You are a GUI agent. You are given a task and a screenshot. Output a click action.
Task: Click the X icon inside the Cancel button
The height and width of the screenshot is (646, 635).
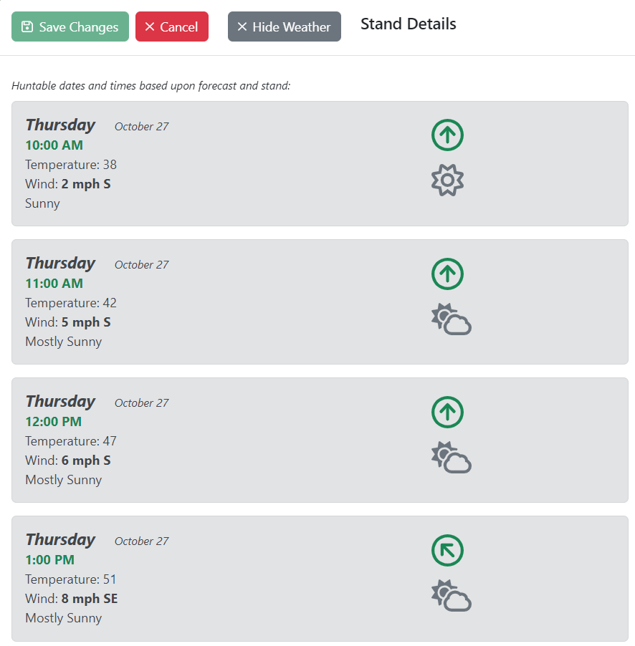(150, 26)
